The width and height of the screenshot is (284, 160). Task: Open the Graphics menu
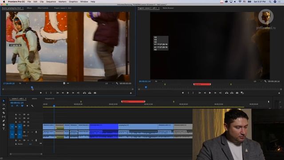(x=73, y=2)
